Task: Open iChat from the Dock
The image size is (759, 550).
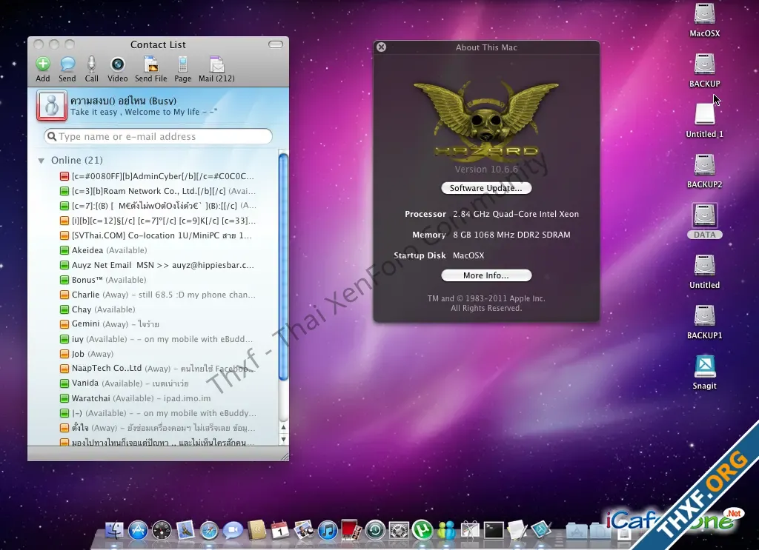Action: click(233, 530)
